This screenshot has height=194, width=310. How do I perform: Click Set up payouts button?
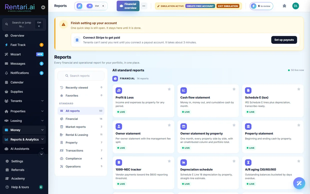(x=284, y=40)
